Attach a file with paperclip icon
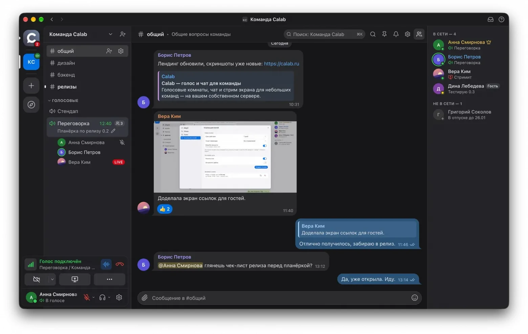528x334 pixels. (145, 298)
